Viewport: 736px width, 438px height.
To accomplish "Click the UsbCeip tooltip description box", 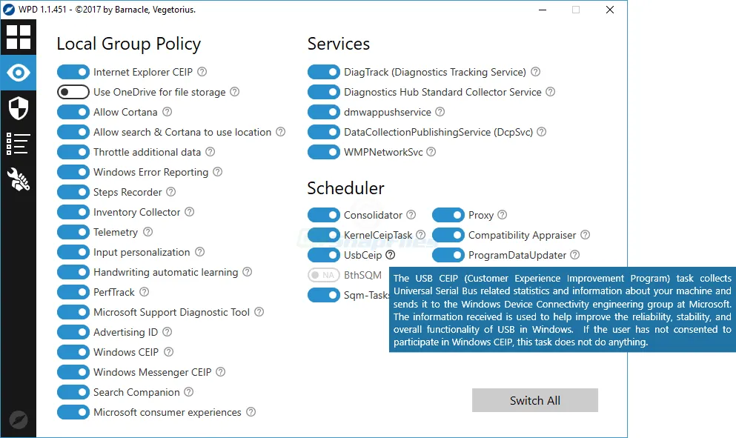I will pyautogui.click(x=563, y=310).
